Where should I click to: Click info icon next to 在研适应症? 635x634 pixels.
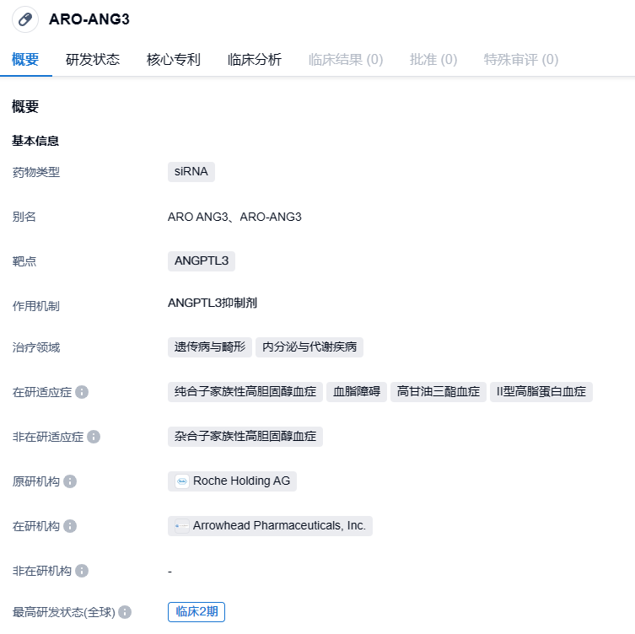click(82, 392)
